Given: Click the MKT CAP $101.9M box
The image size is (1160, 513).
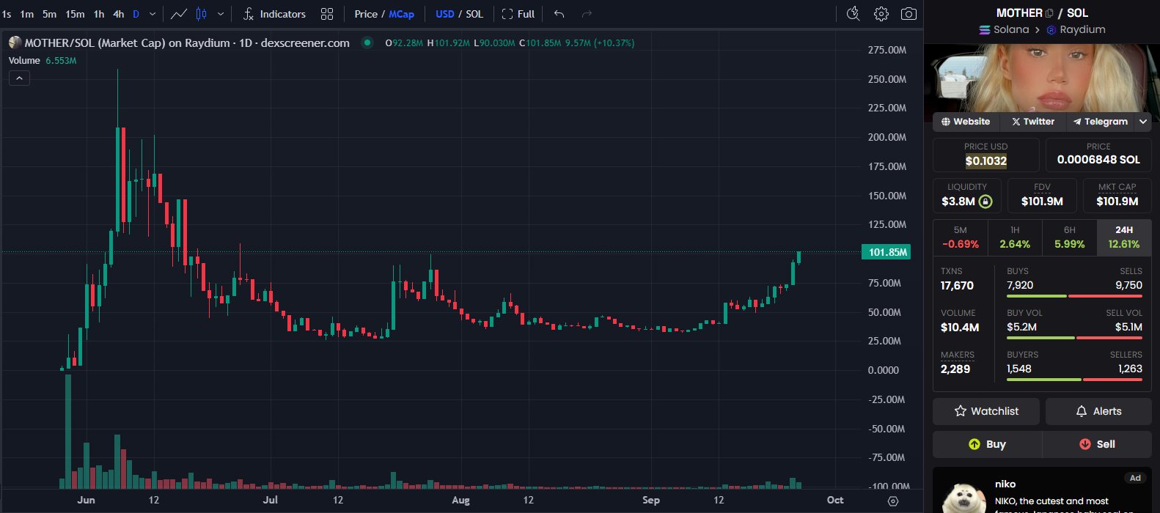Looking at the screenshot, I should 1117,195.
